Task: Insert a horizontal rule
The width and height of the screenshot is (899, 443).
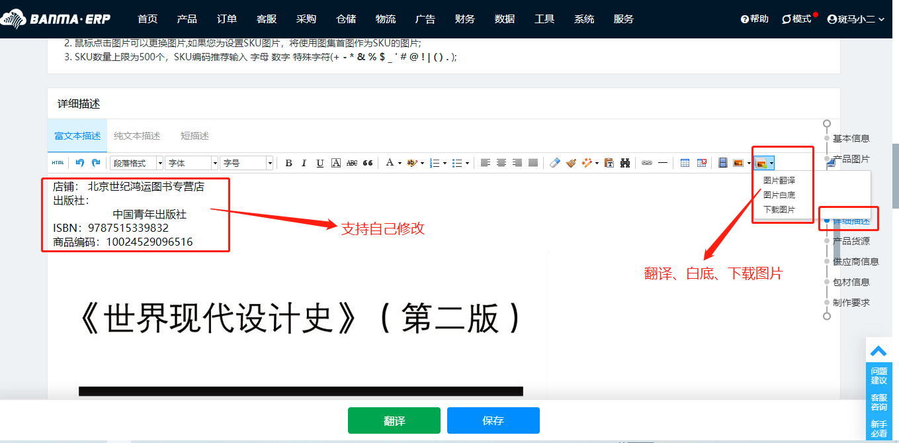Action: coord(663,163)
